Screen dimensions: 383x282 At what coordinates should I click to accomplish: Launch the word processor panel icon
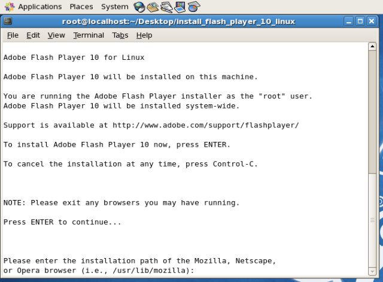166,7
